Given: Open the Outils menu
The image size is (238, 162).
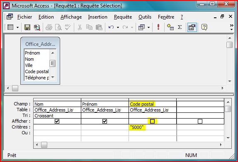Looking at the screenshot, I should coord(145,17).
